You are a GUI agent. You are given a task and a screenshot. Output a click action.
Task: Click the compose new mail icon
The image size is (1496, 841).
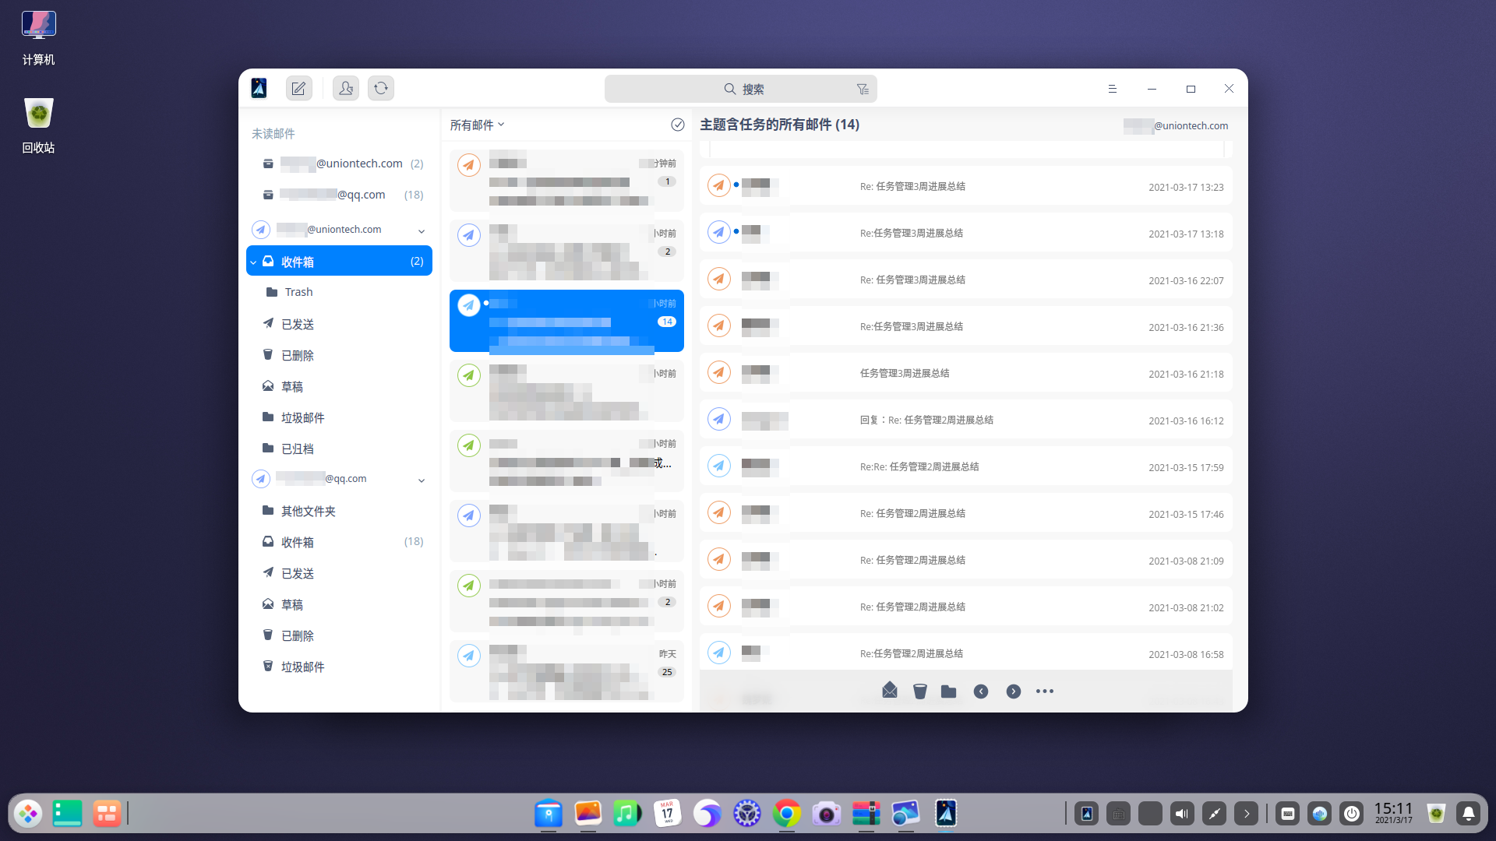pos(298,89)
